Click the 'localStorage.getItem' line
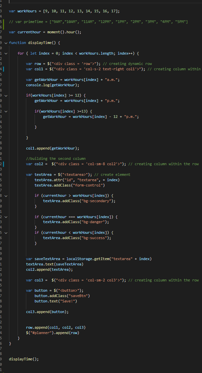202x373 pixels. (89, 259)
